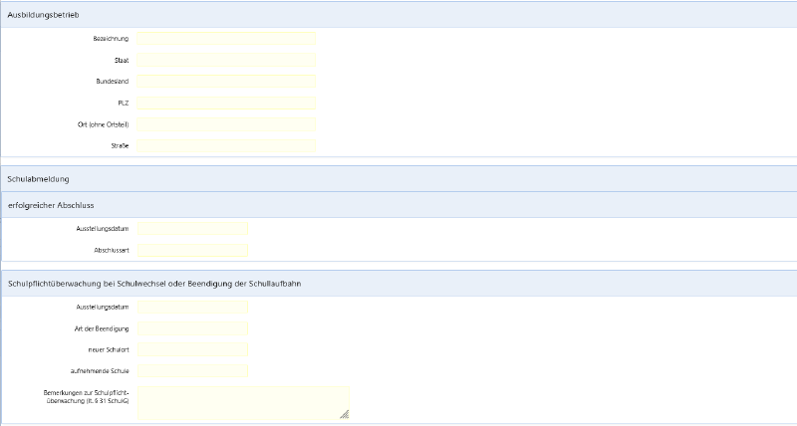Select the Abschlussart input field
The height and width of the screenshot is (426, 797).
click(192, 250)
